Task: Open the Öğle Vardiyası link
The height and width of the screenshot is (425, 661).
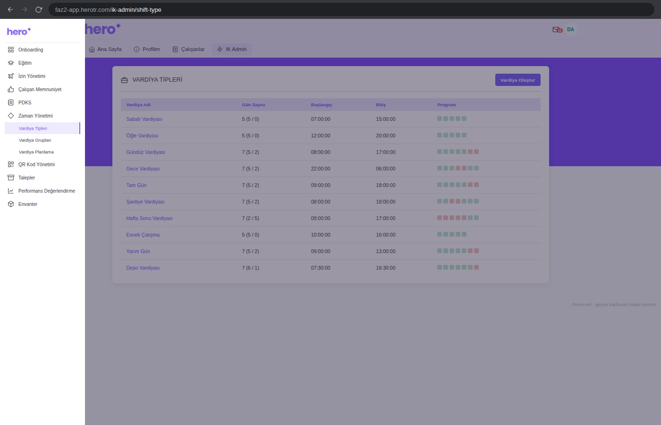Action: (x=142, y=136)
